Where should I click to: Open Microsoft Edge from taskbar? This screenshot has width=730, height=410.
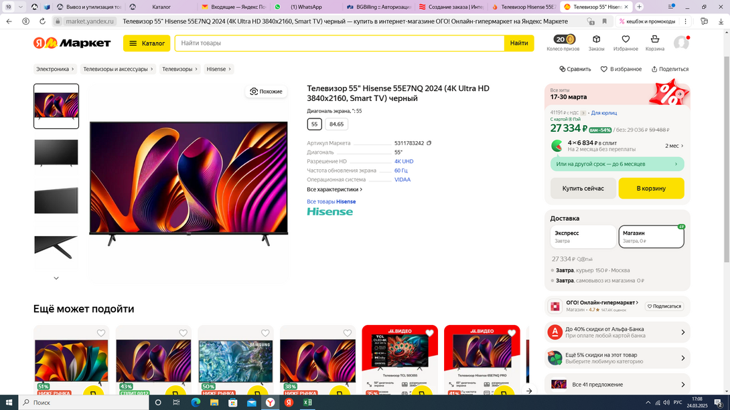tap(196, 403)
